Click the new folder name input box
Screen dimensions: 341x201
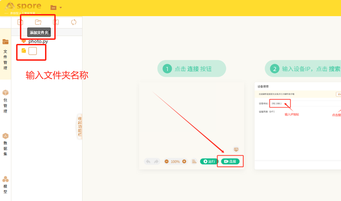pyautogui.click(x=33, y=51)
